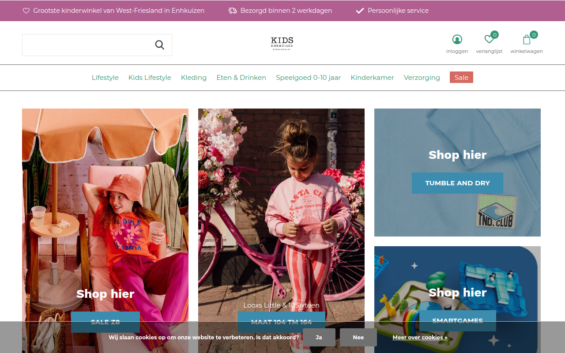The width and height of the screenshot is (565, 353).
Task: Click the winkelwagen label
Action: (527, 51)
